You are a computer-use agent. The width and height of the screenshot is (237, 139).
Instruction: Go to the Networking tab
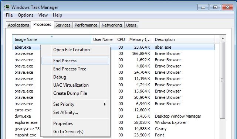point(112,25)
